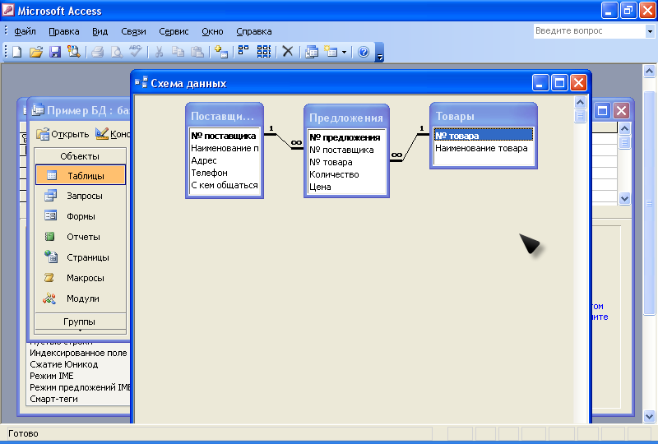Image resolution: width=658 pixels, height=444 pixels.
Task: Select Таблицы in the objects list
Action: (80, 175)
